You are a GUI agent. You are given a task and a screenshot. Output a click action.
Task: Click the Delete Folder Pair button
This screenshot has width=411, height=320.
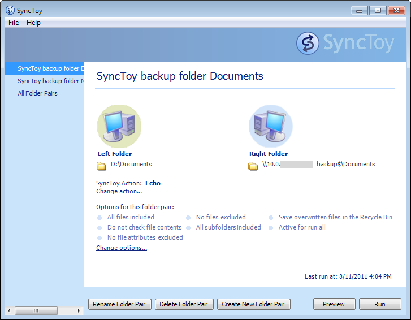[x=184, y=304]
